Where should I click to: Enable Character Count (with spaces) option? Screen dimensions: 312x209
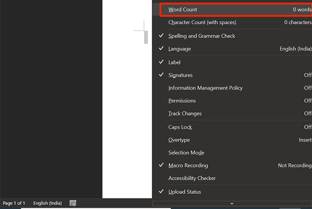pos(202,22)
